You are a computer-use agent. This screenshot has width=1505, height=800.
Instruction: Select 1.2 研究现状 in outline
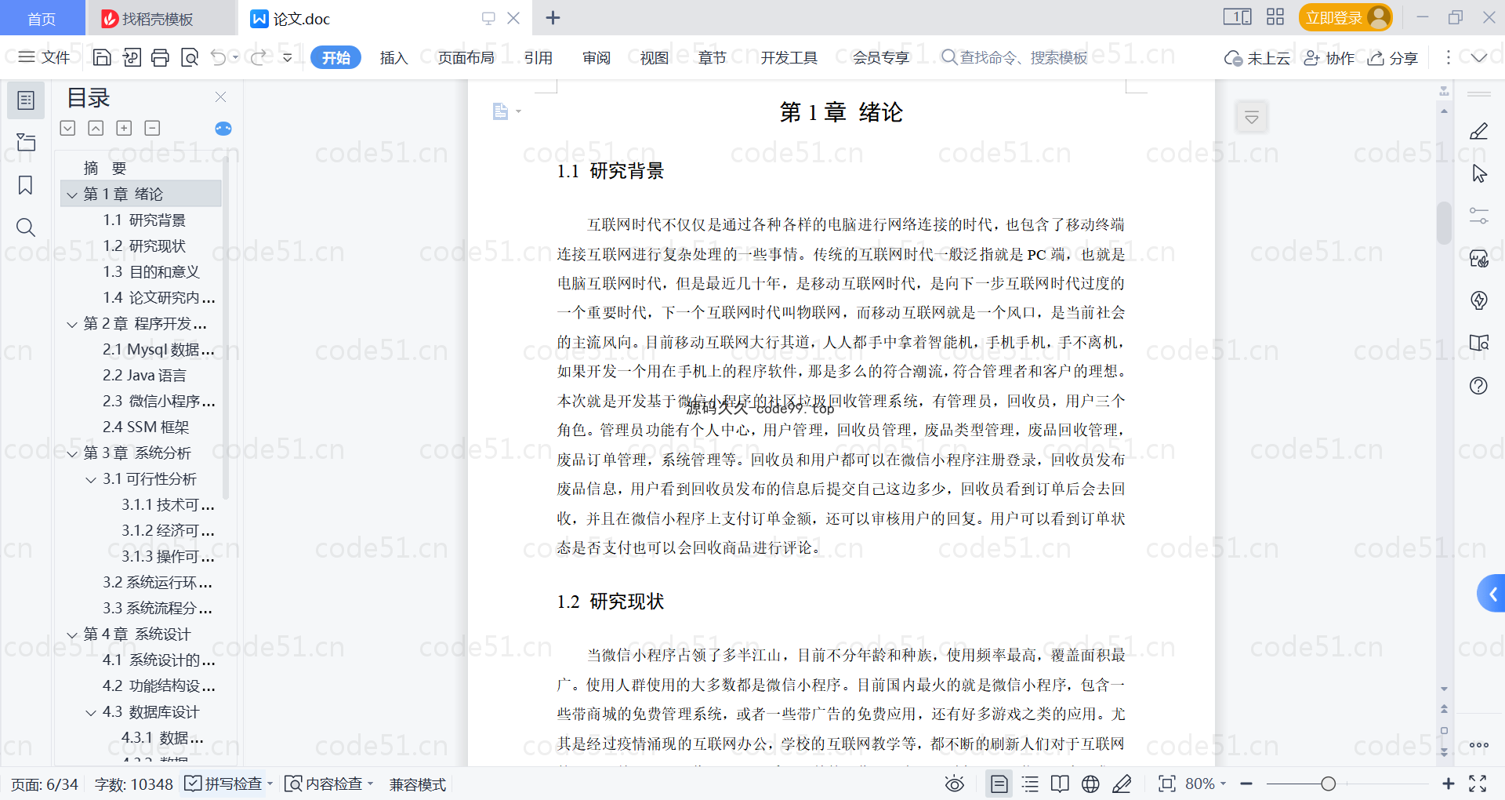144,246
